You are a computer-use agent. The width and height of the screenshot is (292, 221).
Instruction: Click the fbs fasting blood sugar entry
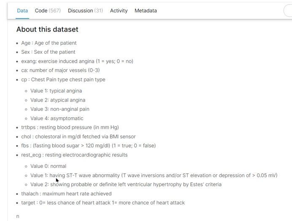pyautogui.click(x=88, y=146)
